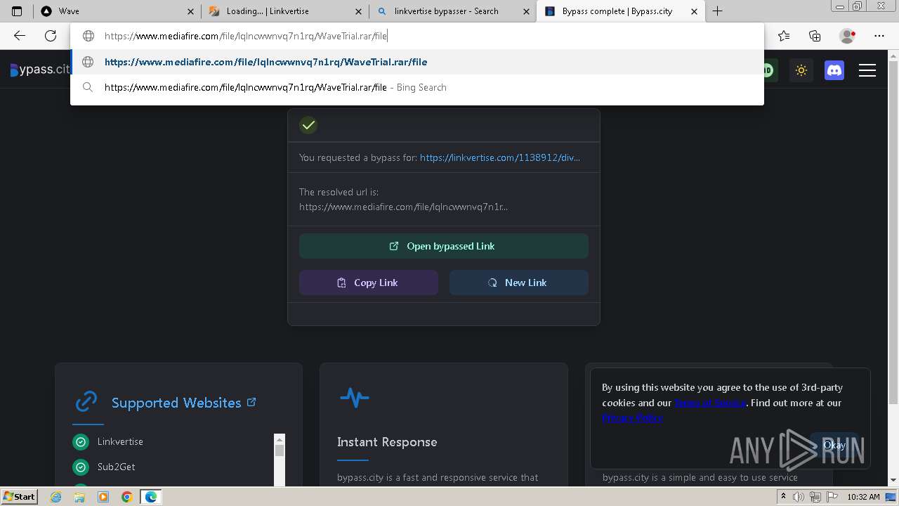899x506 pixels.
Task: Open the Privacy Policy link
Action: [x=632, y=417]
